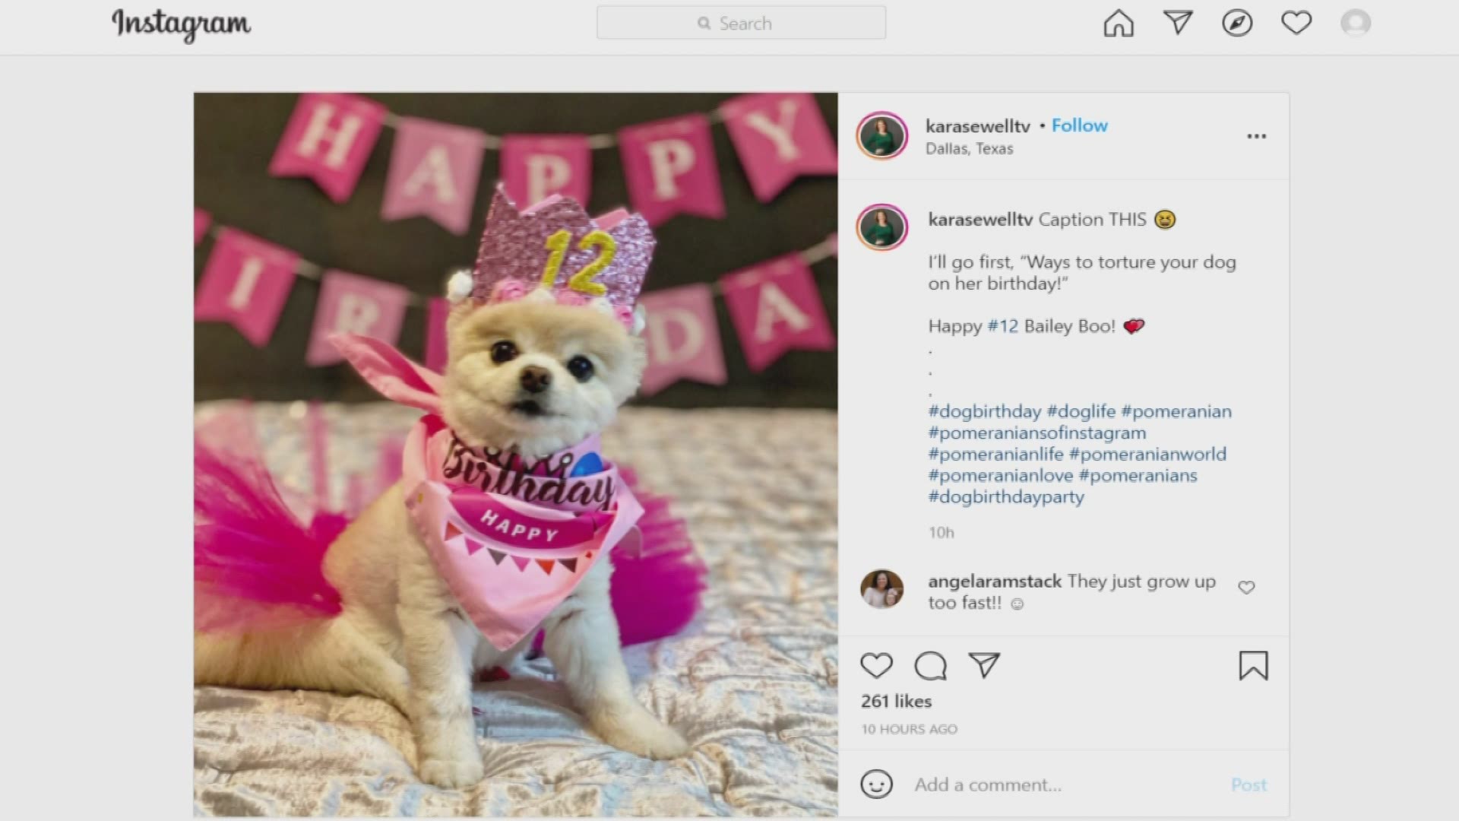The image size is (1459, 821).
Task: Open the #pomeraniansofinstagram hashtag
Action: tap(1036, 433)
